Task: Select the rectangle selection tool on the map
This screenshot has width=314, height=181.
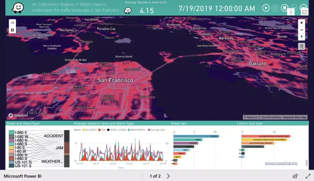Action: coord(12,30)
